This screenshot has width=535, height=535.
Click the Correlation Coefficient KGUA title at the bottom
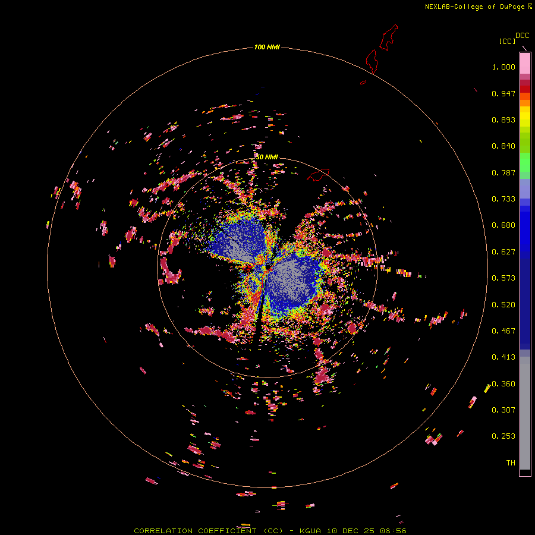[270, 531]
